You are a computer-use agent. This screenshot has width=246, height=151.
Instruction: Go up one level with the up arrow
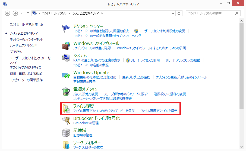tap(28, 13)
